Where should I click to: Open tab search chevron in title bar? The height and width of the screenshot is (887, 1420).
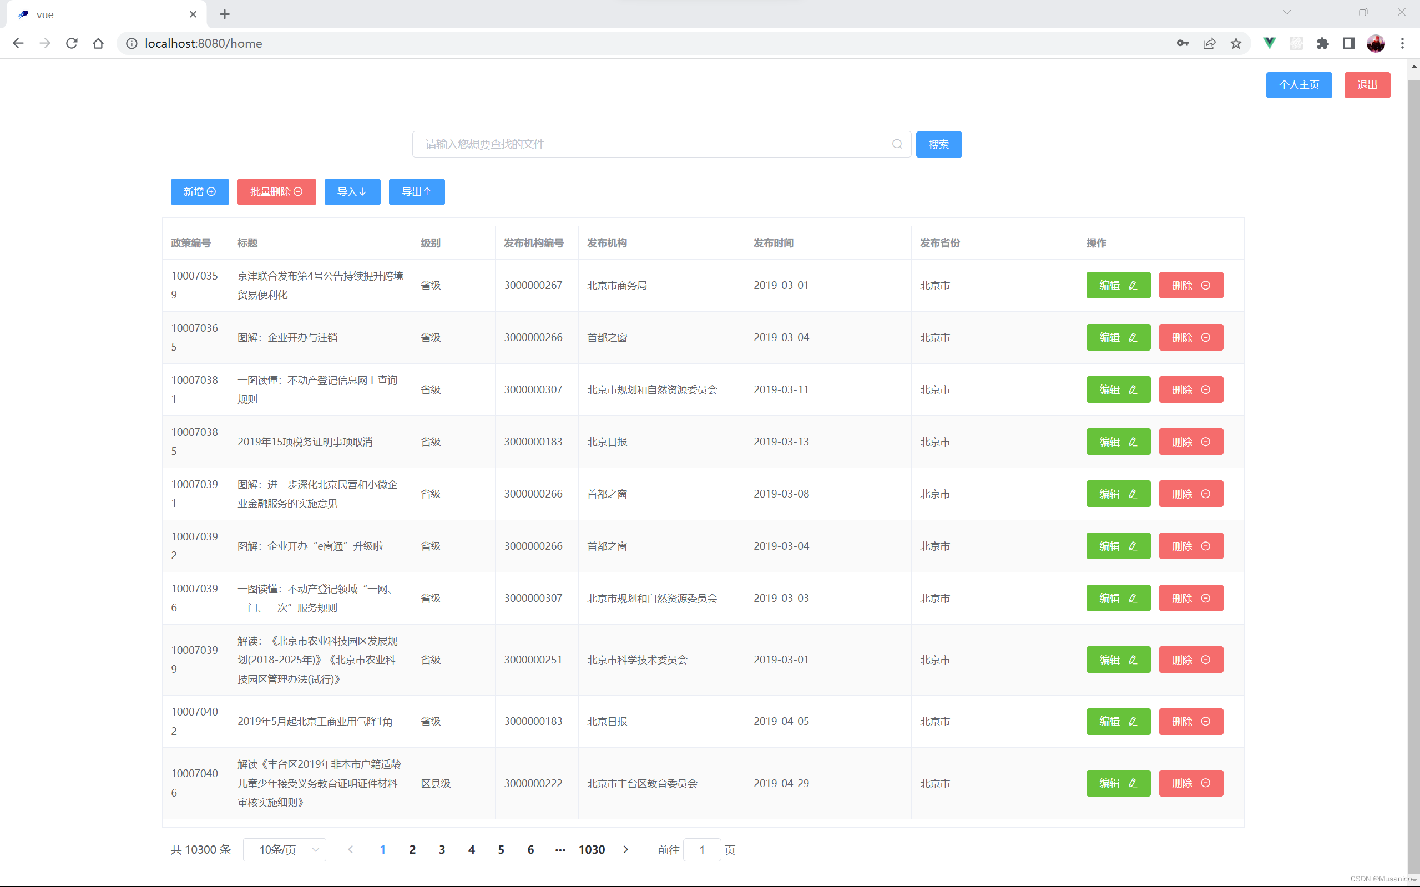(1287, 12)
